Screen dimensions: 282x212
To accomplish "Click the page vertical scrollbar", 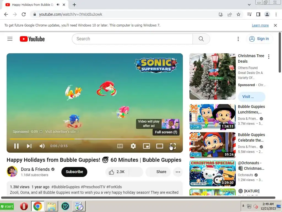I will pyautogui.click(x=280, y=52).
